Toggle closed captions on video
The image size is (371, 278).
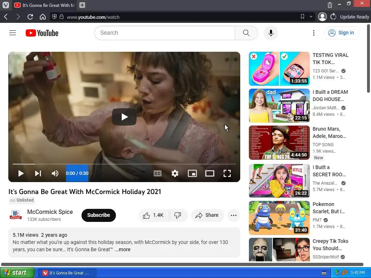(158, 173)
